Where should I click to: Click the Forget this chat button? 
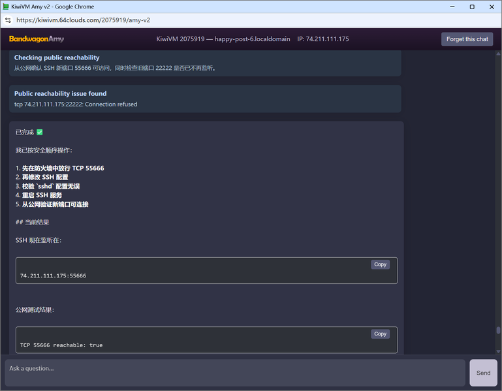pyautogui.click(x=467, y=39)
